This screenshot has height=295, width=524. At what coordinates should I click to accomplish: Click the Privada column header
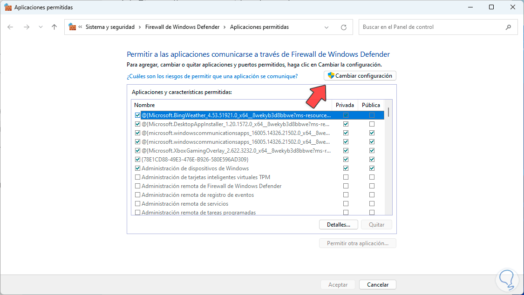345,105
